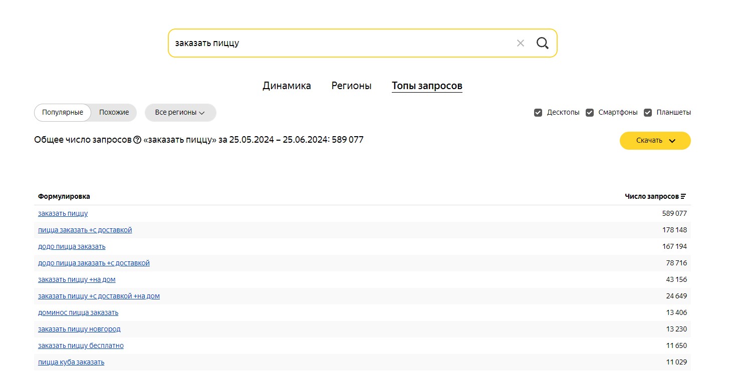Switch to the Похожие toggle option
Image resolution: width=730 pixels, height=371 pixels.
coord(114,113)
